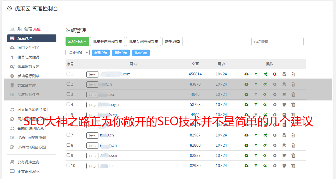Image resolution: width=336 pixels, height=179 pixels.
Task: Open database icon in row with 82980 articles
Action: [x=284, y=166]
